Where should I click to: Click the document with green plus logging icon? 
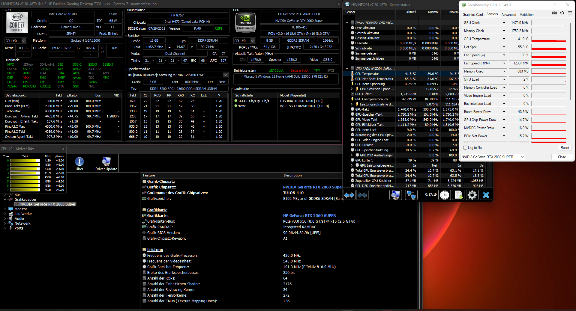coord(458,195)
